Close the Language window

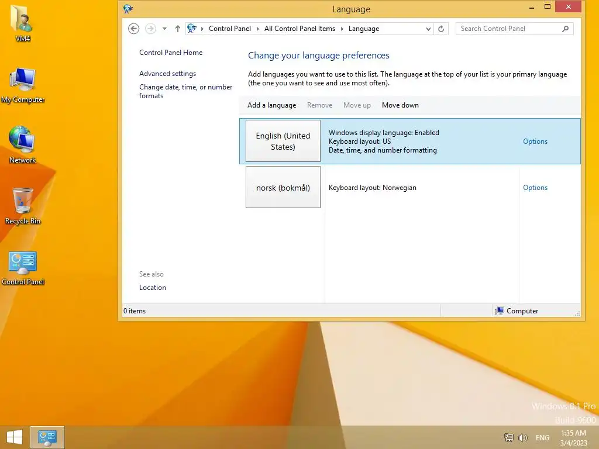tap(569, 7)
